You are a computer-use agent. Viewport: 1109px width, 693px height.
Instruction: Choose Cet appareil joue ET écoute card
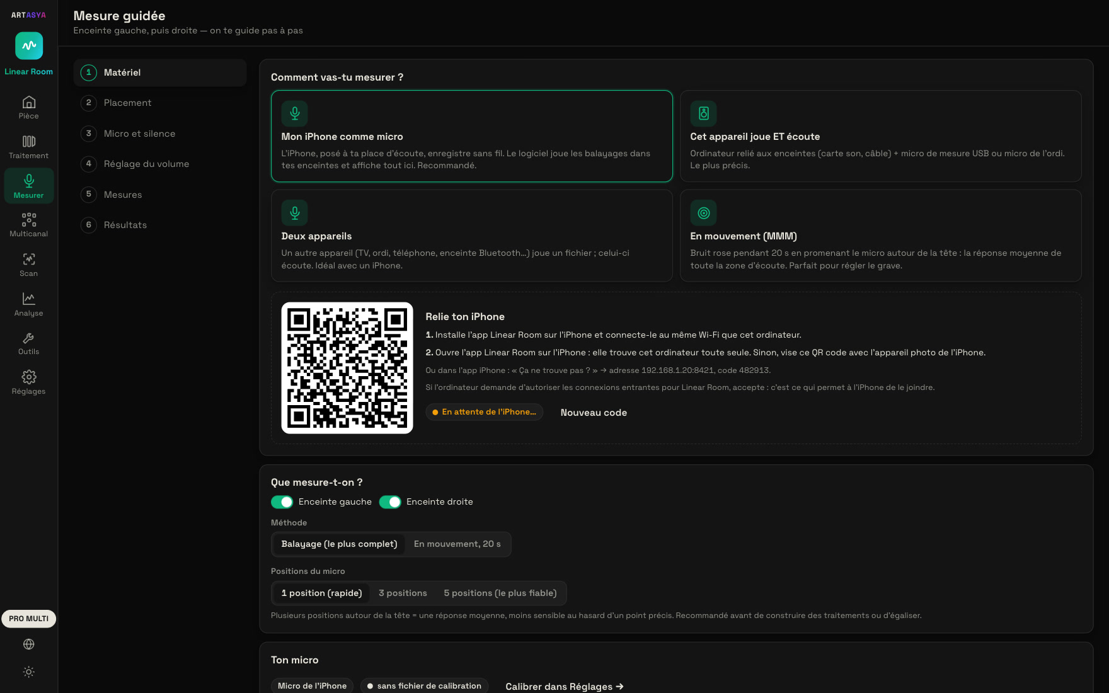[x=881, y=136]
